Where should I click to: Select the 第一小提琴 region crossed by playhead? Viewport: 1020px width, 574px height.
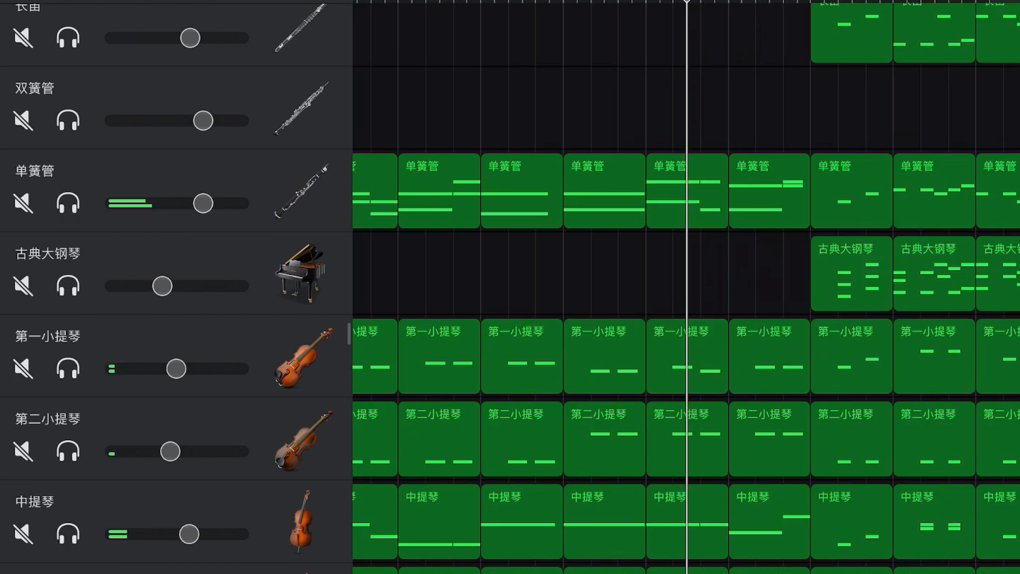coord(687,356)
